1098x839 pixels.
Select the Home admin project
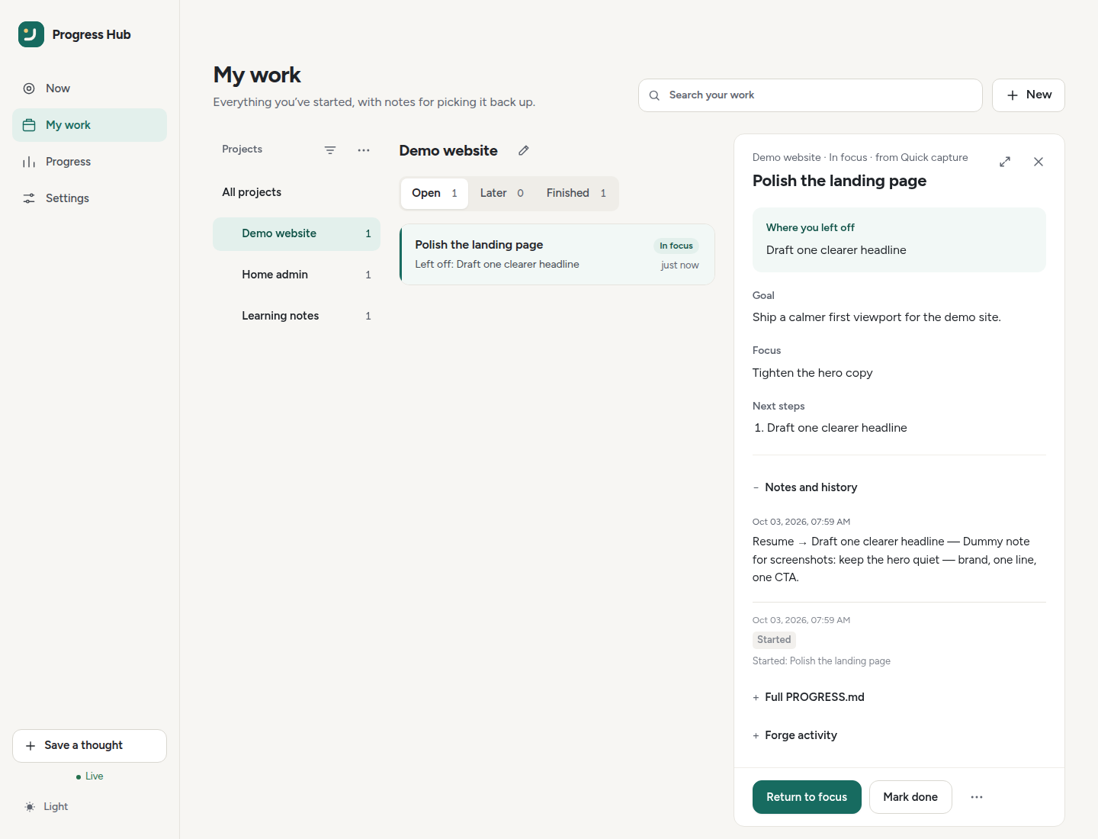[297, 275]
